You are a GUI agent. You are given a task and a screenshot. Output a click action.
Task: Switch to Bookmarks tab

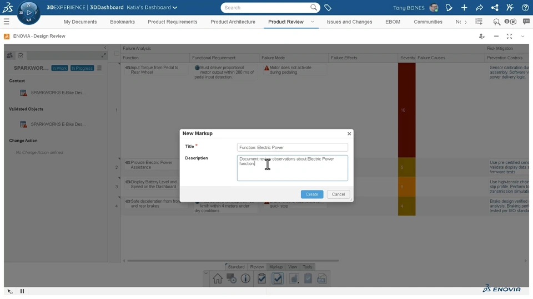click(122, 22)
